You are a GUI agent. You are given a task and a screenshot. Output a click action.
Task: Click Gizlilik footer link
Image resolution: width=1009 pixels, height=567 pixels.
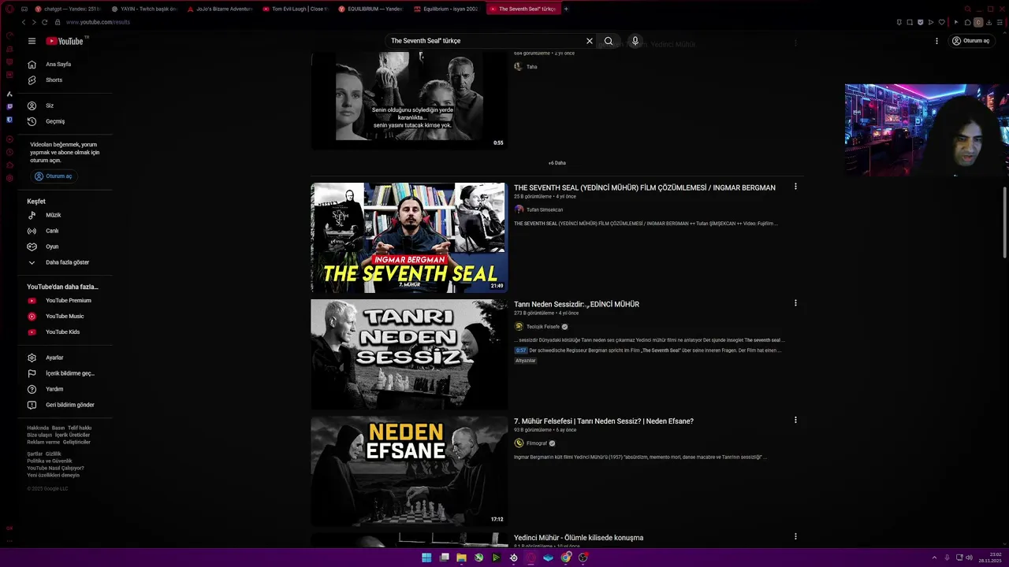point(54,454)
